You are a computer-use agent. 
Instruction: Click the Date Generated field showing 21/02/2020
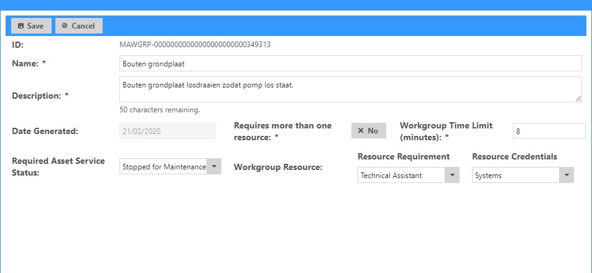(x=167, y=131)
